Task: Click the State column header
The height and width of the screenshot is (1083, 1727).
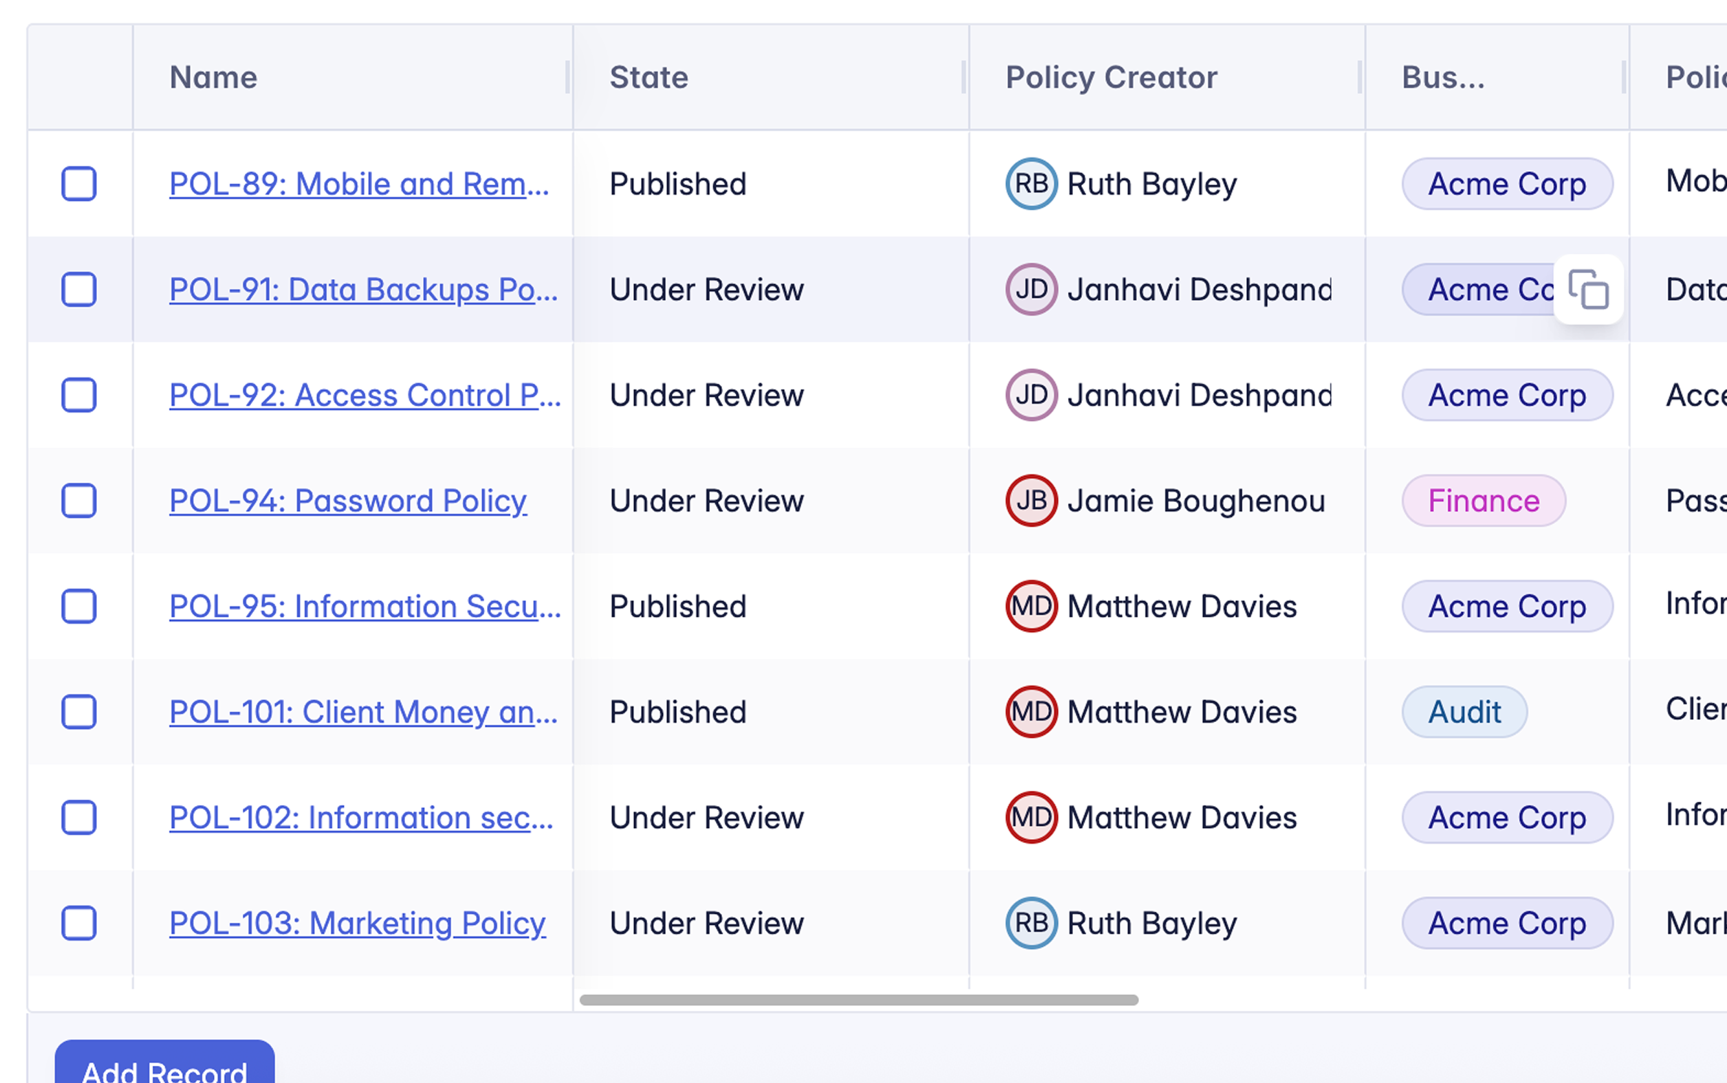Action: [x=649, y=76]
